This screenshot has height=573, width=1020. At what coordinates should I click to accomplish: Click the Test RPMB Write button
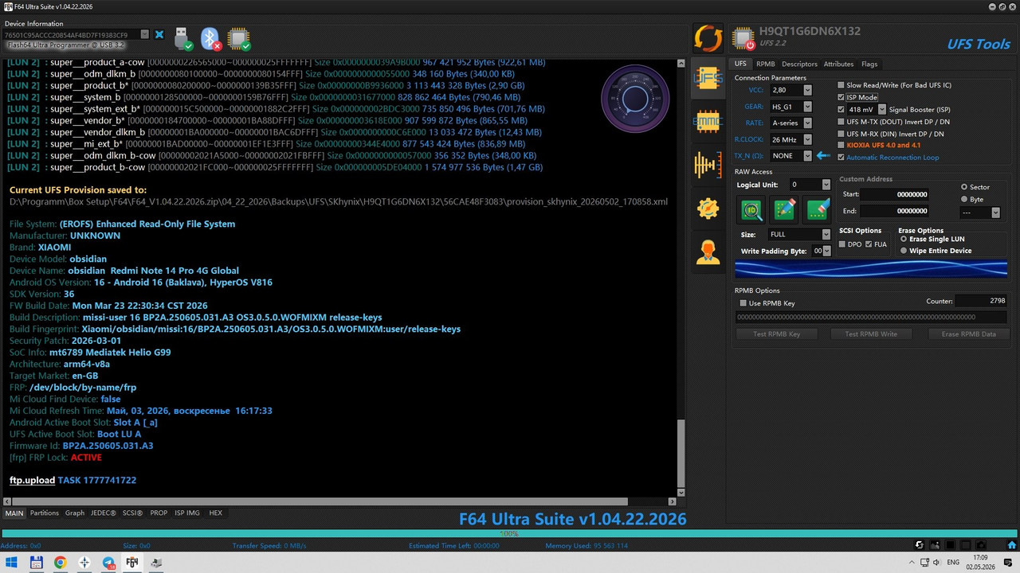pos(871,334)
